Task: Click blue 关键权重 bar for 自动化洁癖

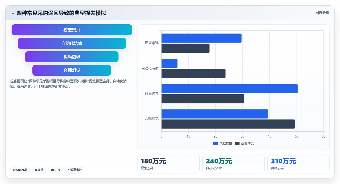Action: (x=169, y=63)
